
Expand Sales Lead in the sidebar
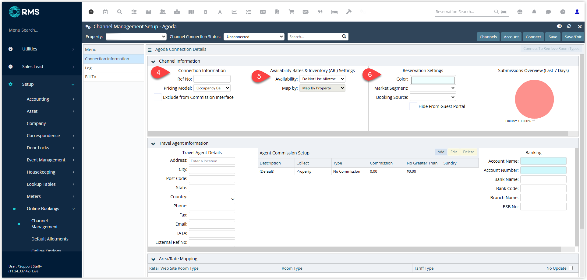click(42, 67)
